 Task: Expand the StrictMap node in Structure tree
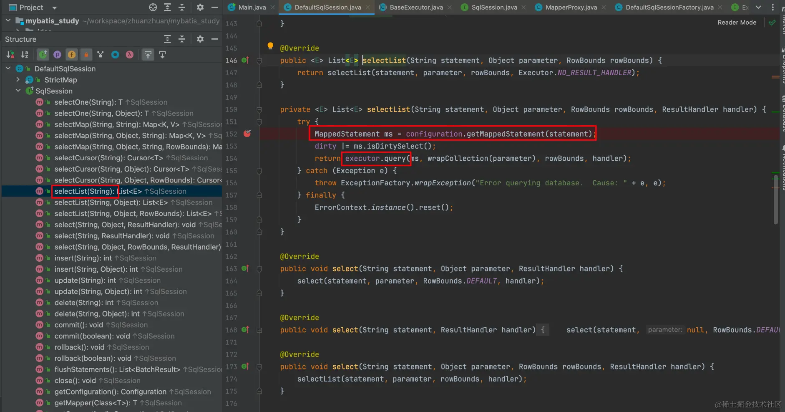(18, 80)
